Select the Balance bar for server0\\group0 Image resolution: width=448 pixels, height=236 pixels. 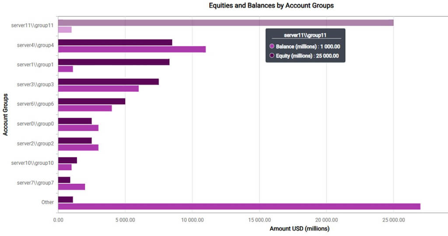tap(78, 128)
